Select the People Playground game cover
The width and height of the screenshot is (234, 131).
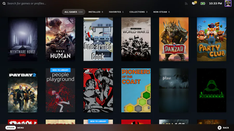60,90
